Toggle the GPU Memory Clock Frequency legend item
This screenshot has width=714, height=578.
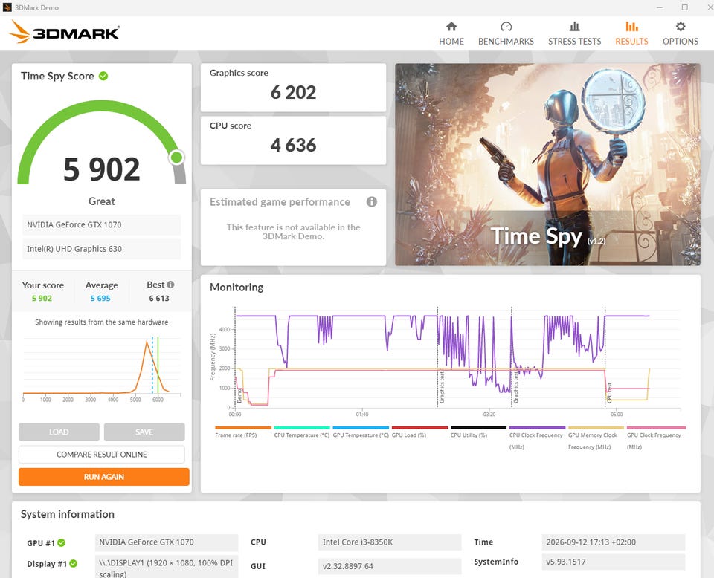(596, 438)
